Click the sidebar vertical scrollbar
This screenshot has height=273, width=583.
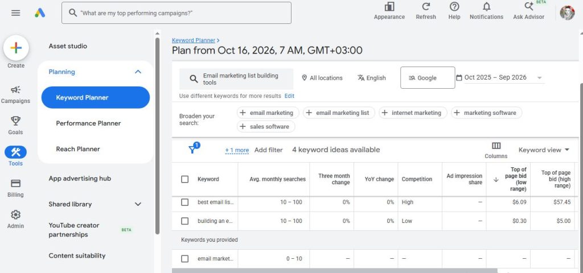pyautogui.click(x=157, y=135)
